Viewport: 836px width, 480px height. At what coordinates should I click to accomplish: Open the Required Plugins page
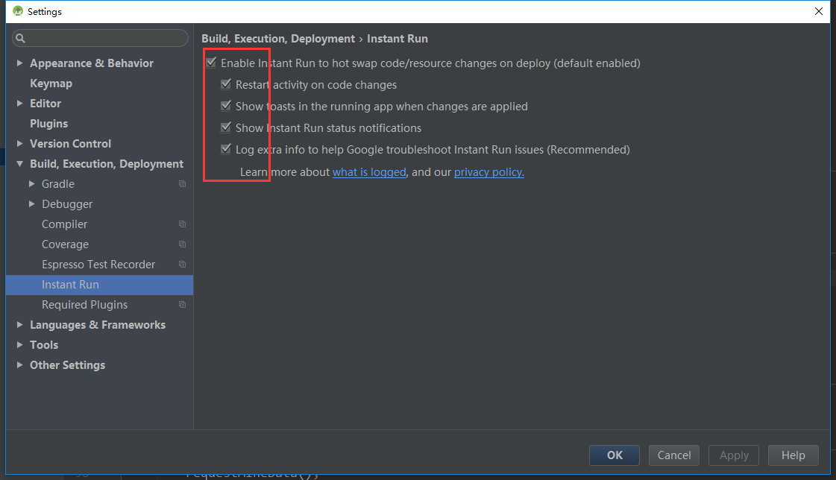coord(85,305)
